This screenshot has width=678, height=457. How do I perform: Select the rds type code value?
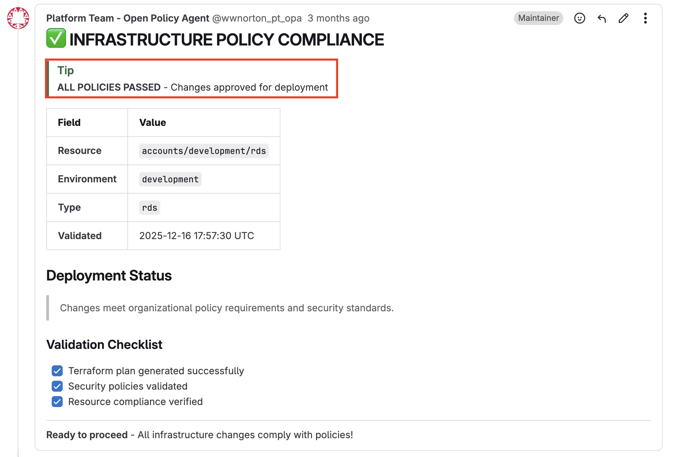click(150, 208)
